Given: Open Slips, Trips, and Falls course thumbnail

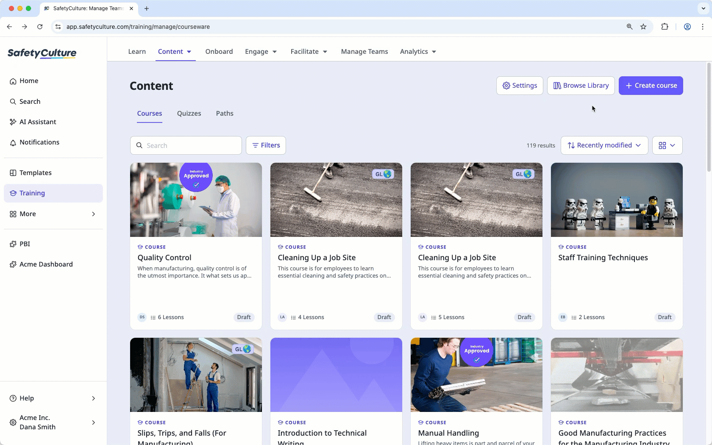Looking at the screenshot, I should pos(196,375).
